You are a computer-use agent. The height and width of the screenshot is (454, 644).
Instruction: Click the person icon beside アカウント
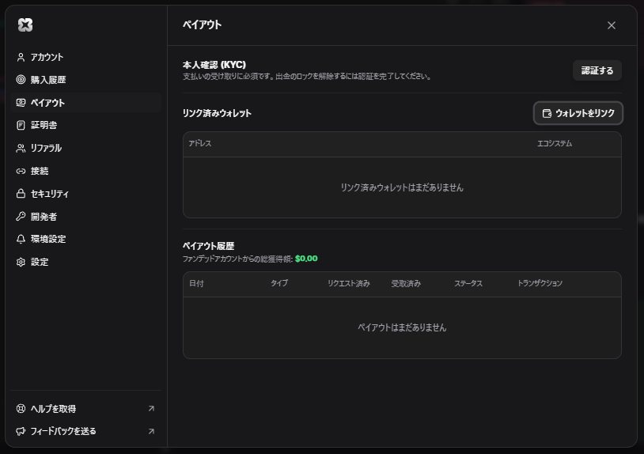(x=21, y=57)
